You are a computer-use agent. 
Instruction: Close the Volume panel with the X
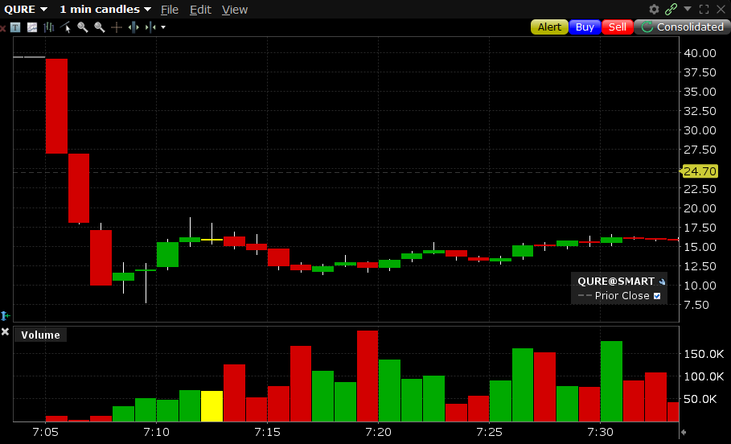pyautogui.click(x=5, y=331)
